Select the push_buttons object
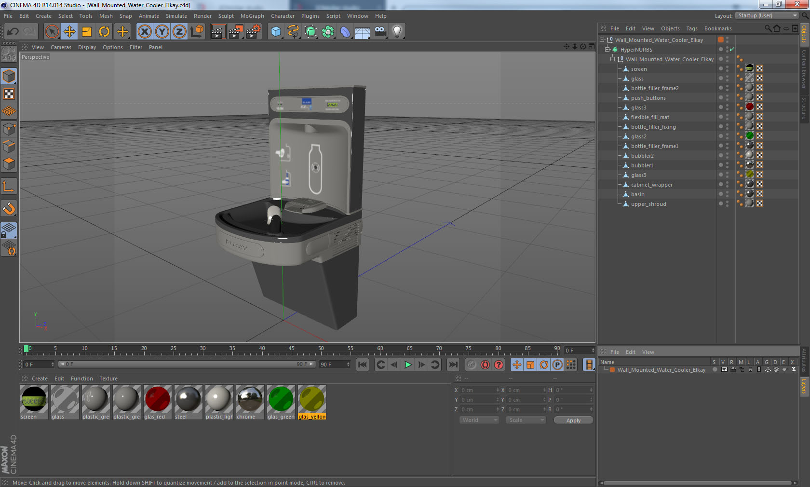The width and height of the screenshot is (810, 487). 648,98
